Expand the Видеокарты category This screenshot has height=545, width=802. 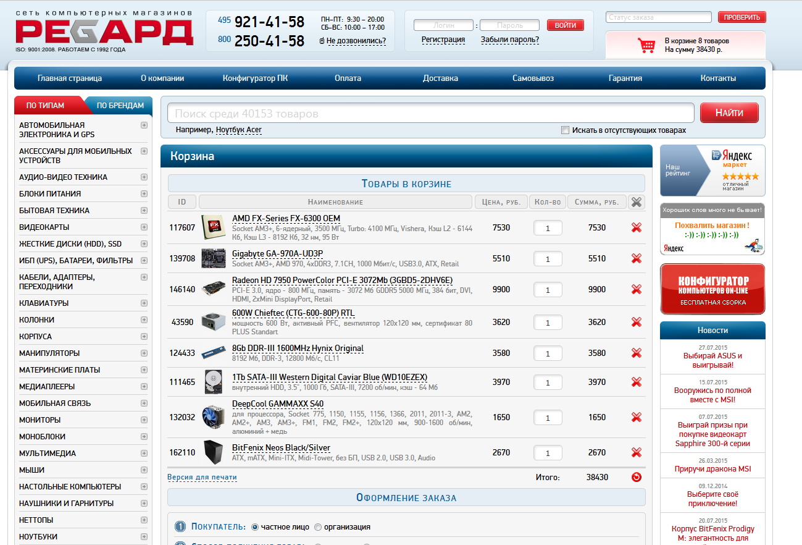pyautogui.click(x=144, y=227)
